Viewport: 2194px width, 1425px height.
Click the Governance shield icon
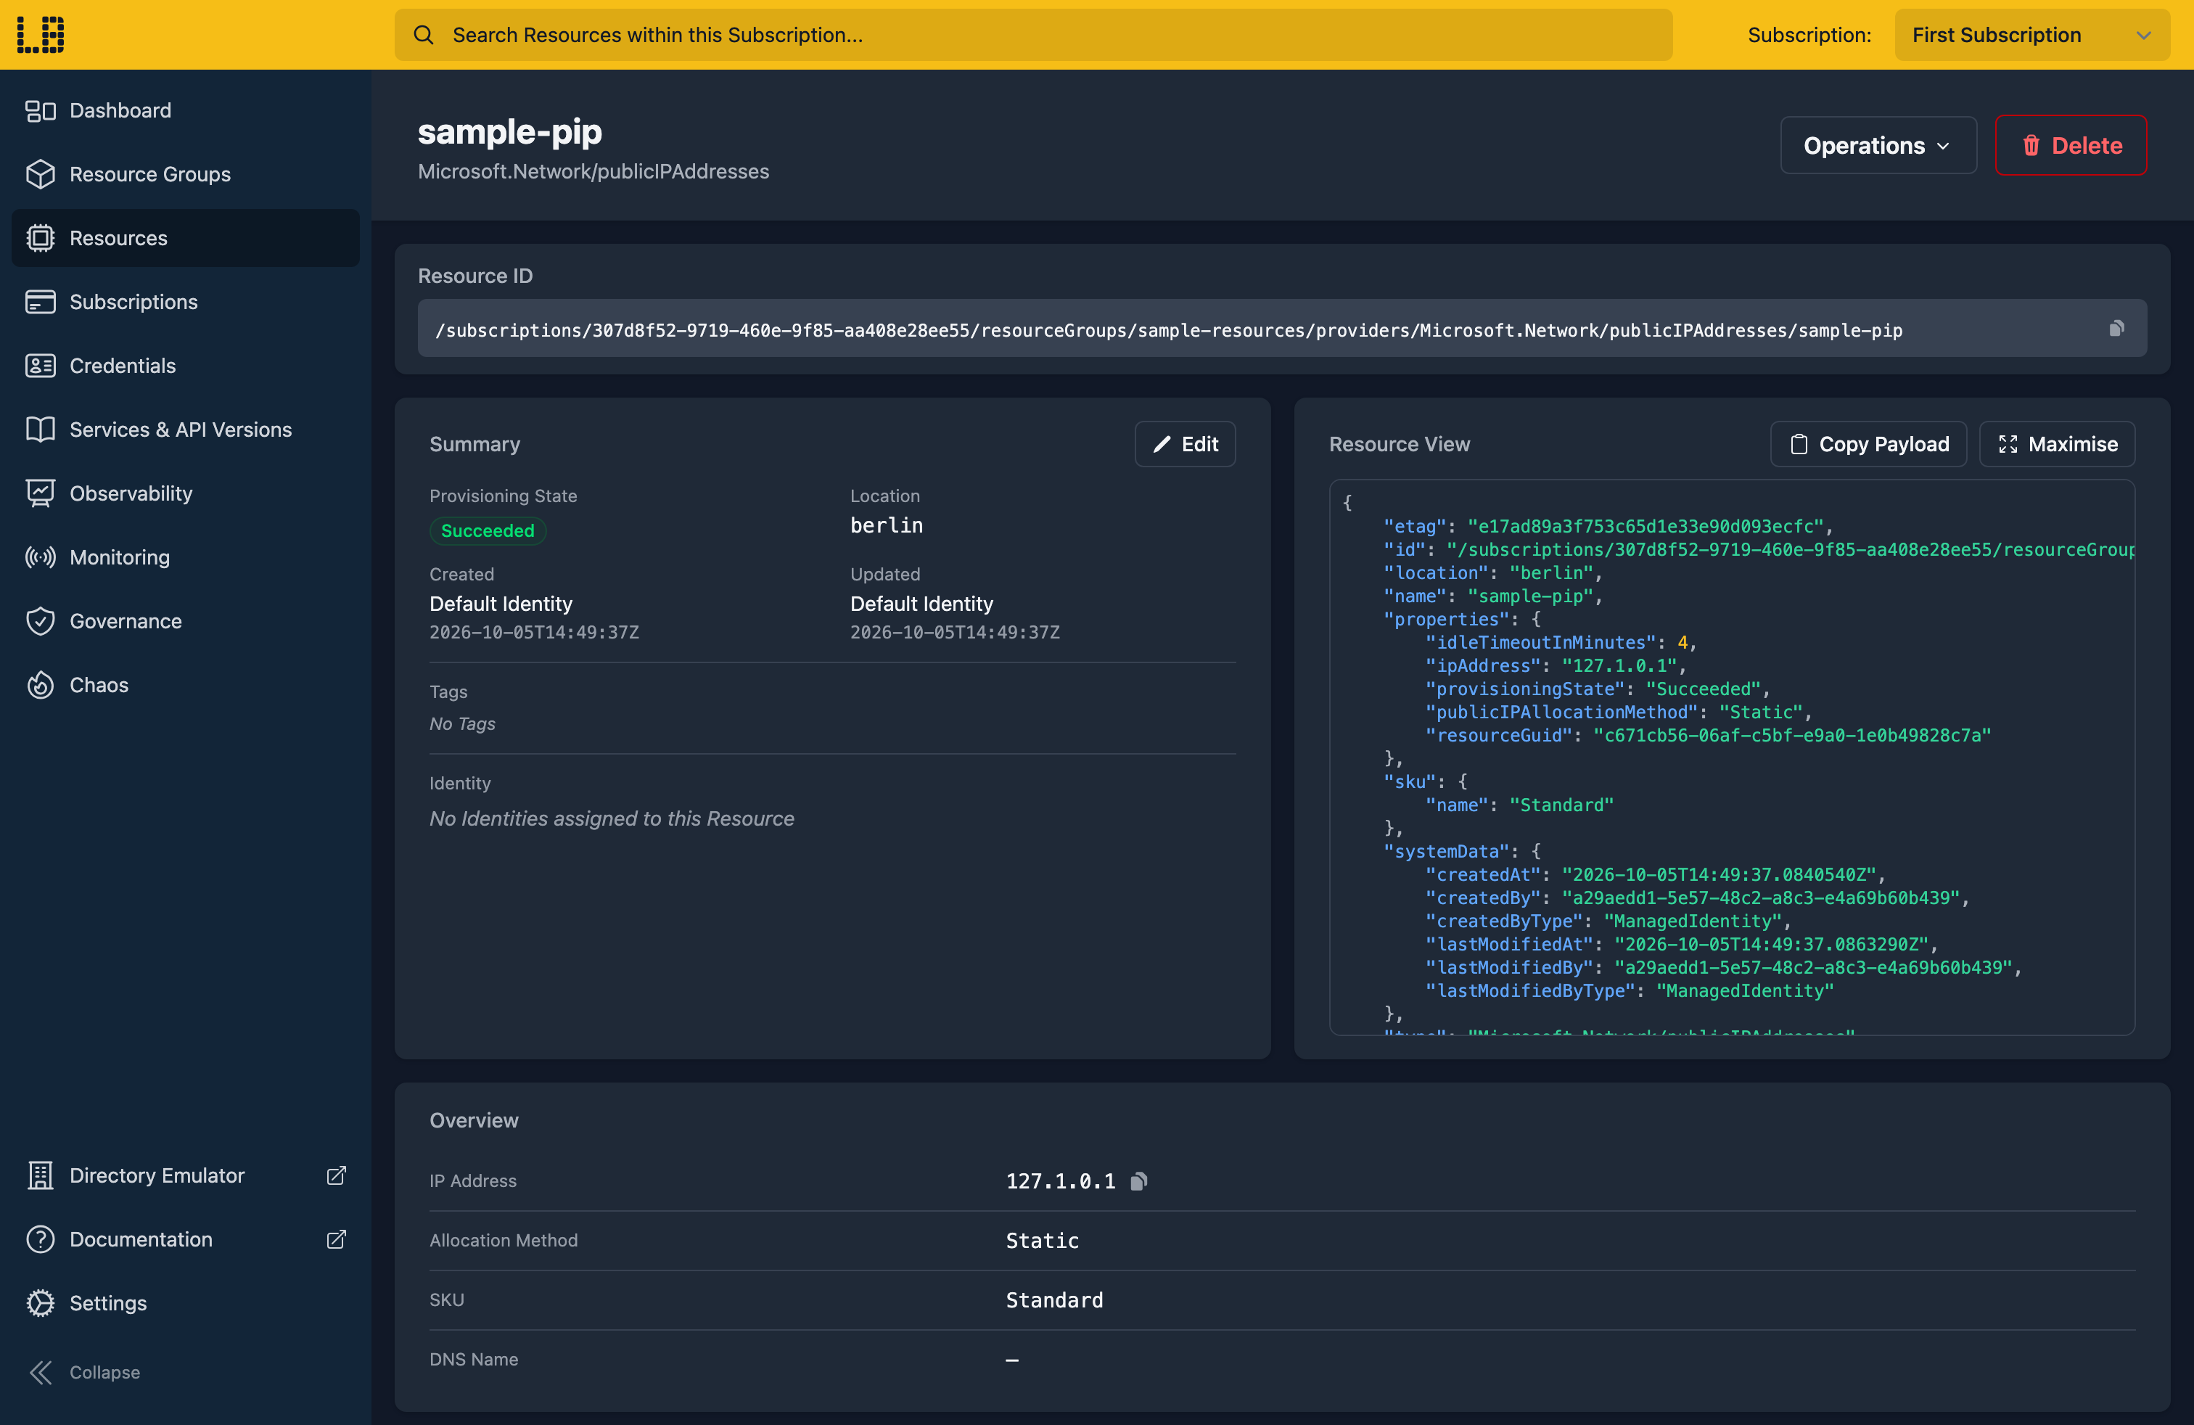(41, 621)
